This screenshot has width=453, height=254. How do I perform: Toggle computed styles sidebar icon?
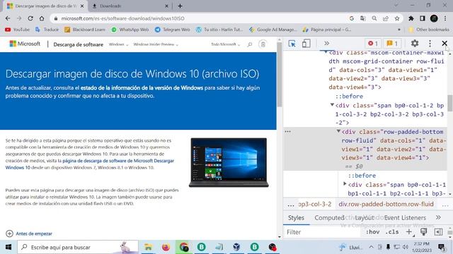(438, 232)
